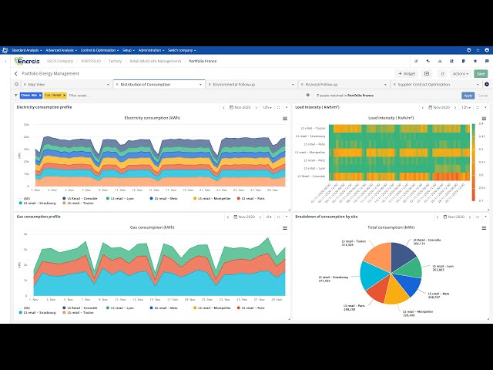Click the refresh dashboard icon
The image size is (493, 370).
pyautogui.click(x=442, y=74)
